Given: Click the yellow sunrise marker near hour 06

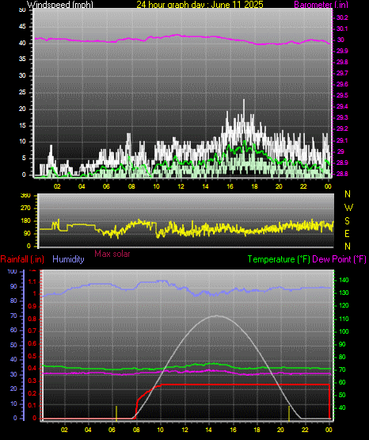Looking at the screenshot, I should [116, 413].
